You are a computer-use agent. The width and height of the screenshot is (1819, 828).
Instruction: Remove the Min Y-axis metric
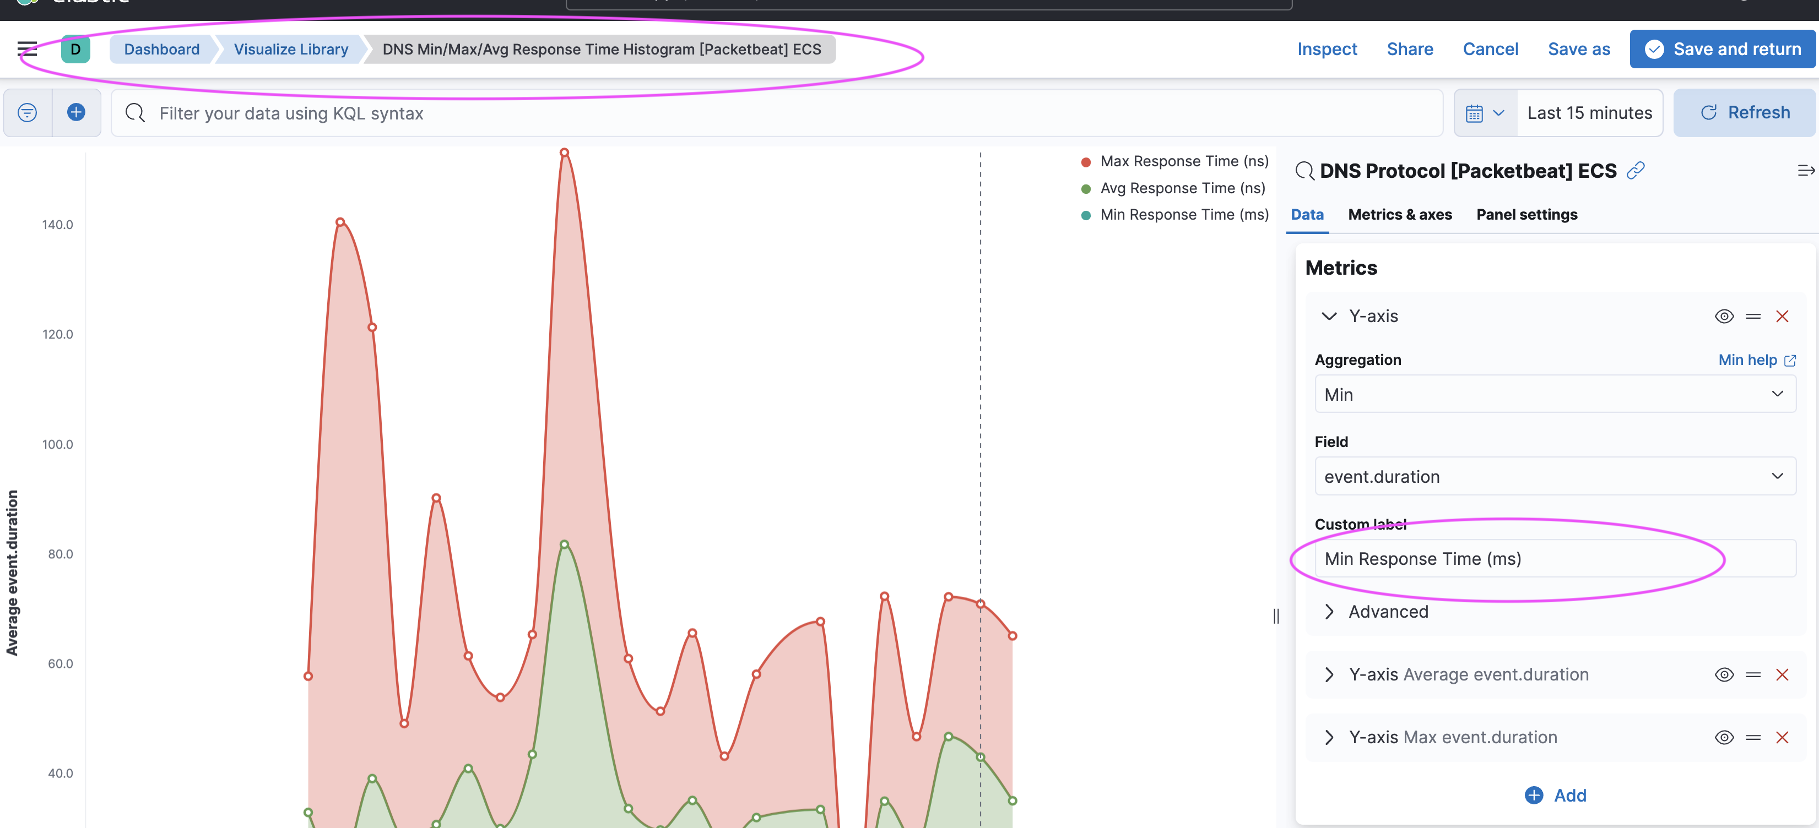[x=1782, y=316]
